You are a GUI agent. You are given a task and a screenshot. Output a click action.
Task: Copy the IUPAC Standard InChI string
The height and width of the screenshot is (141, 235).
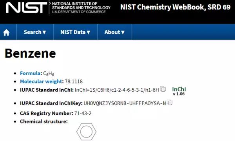click(x=163, y=89)
